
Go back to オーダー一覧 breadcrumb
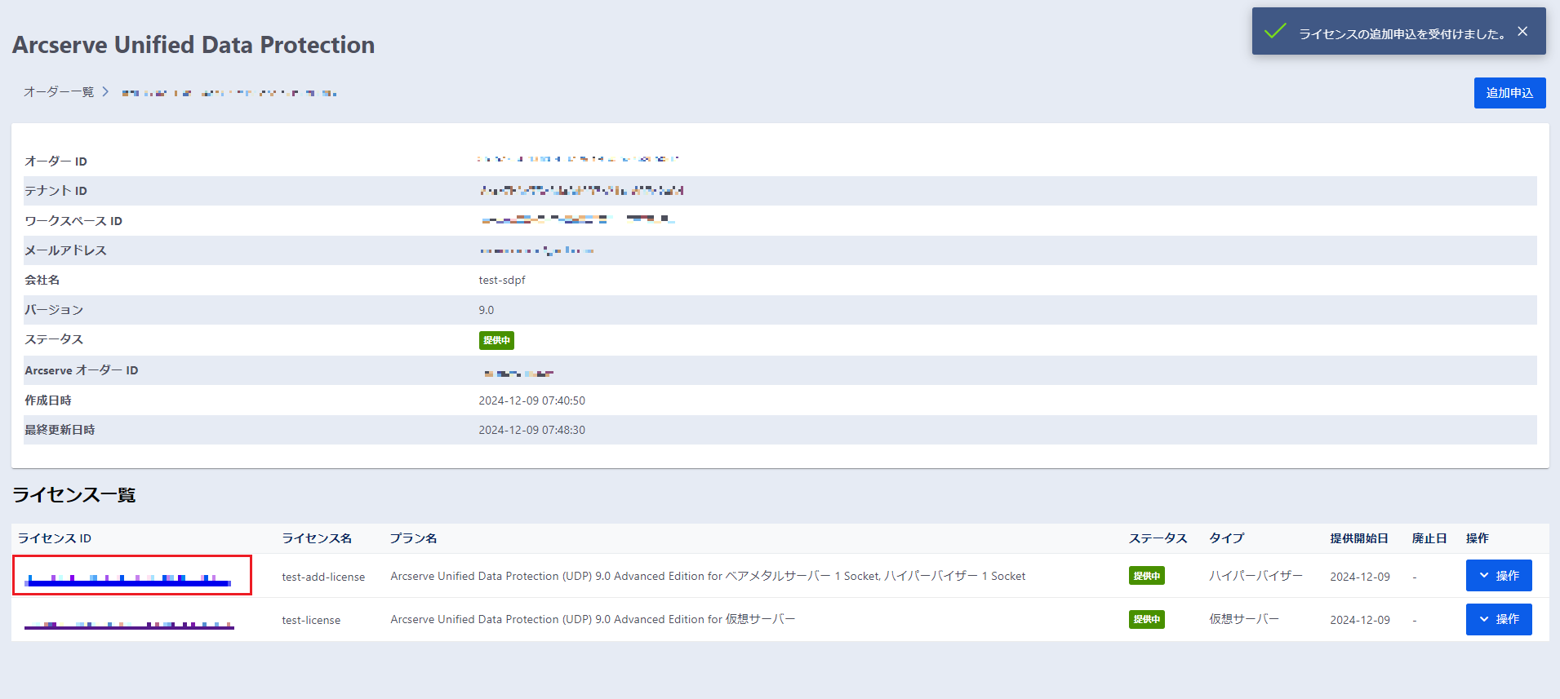(59, 92)
